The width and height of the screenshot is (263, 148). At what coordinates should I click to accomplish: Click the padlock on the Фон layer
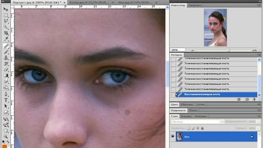click(252, 136)
